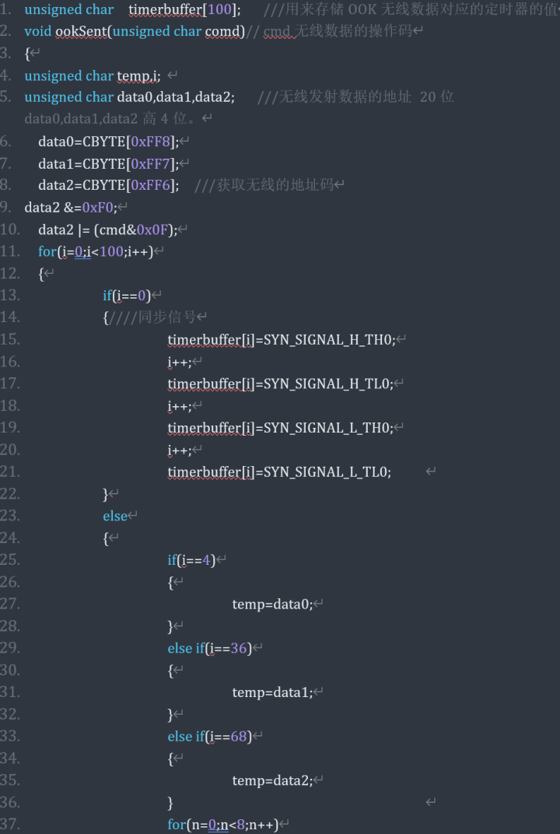
Task: Click the "for(n=0;n<8;n++)" loop header
Action: 222,824
